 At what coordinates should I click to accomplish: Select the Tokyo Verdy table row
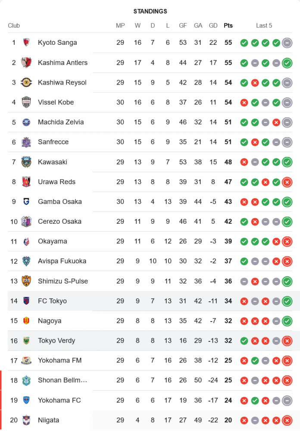click(x=150, y=340)
